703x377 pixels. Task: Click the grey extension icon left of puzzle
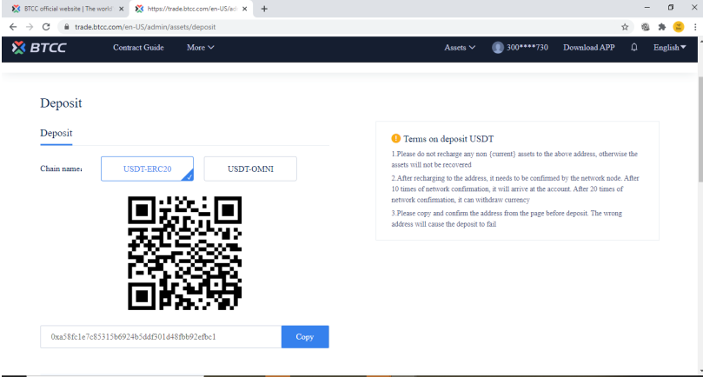click(x=645, y=27)
